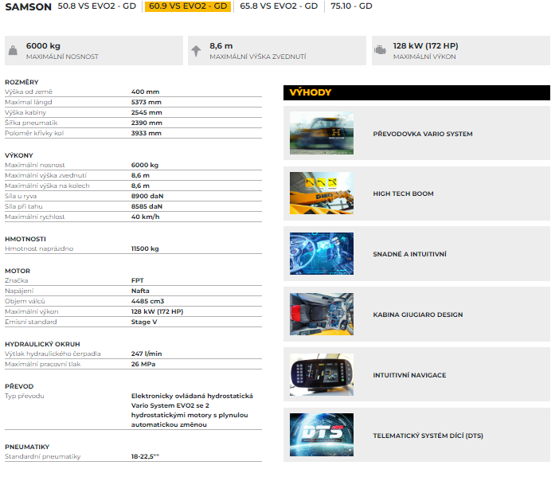This screenshot has height=477, width=559.
Task: Open the DTS telematics thumbnail
Action: tap(322, 435)
